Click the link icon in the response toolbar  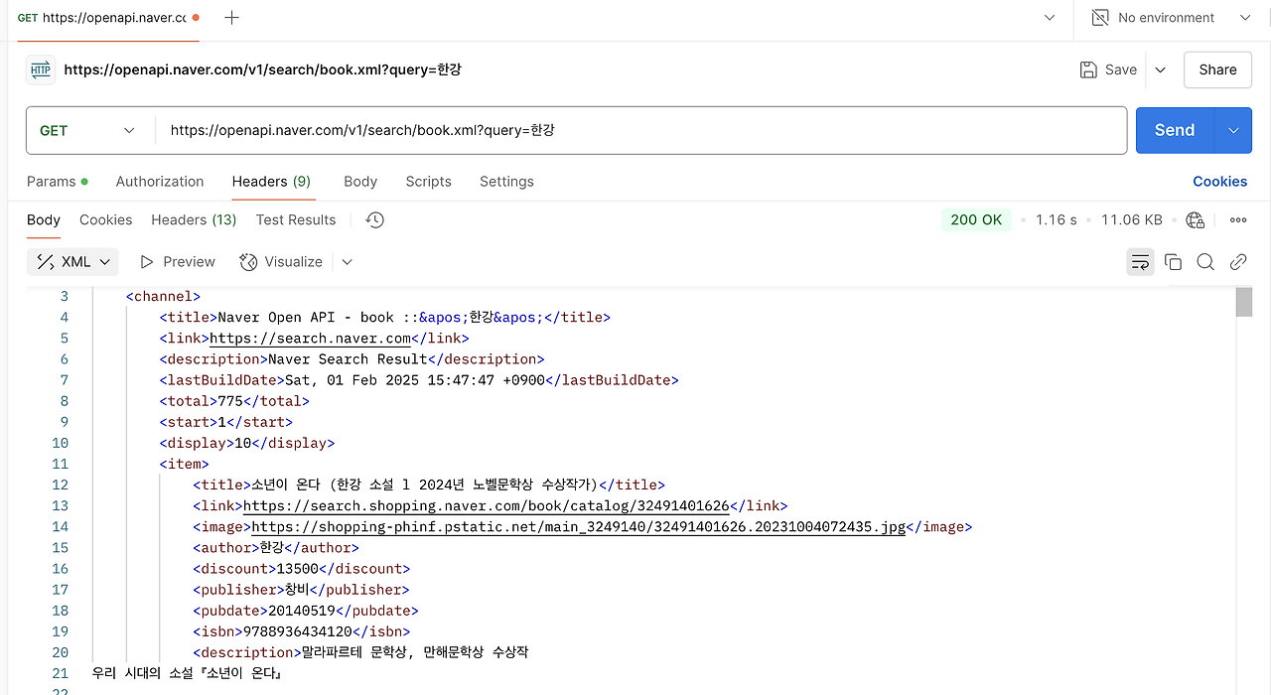(1238, 261)
